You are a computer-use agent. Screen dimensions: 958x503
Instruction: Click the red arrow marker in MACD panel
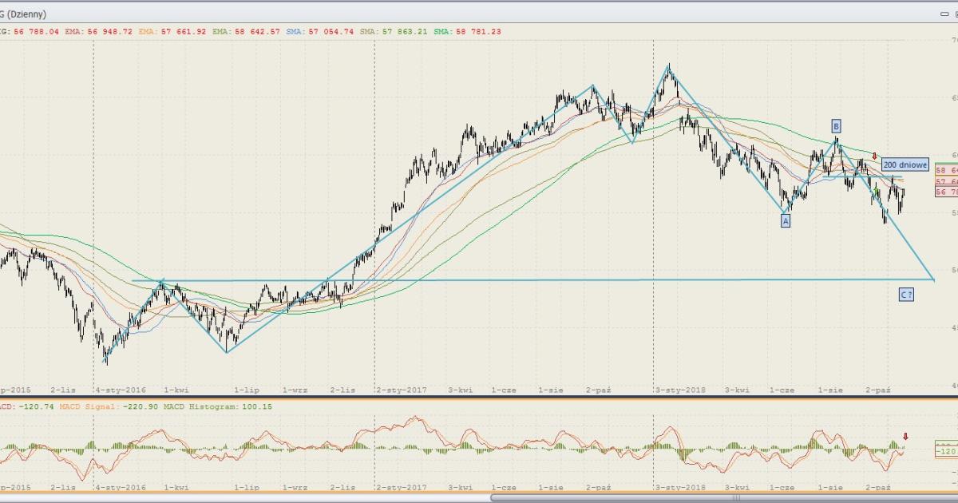905,436
